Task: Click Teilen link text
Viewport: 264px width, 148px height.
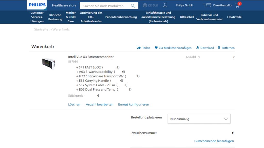Action: click(x=146, y=48)
